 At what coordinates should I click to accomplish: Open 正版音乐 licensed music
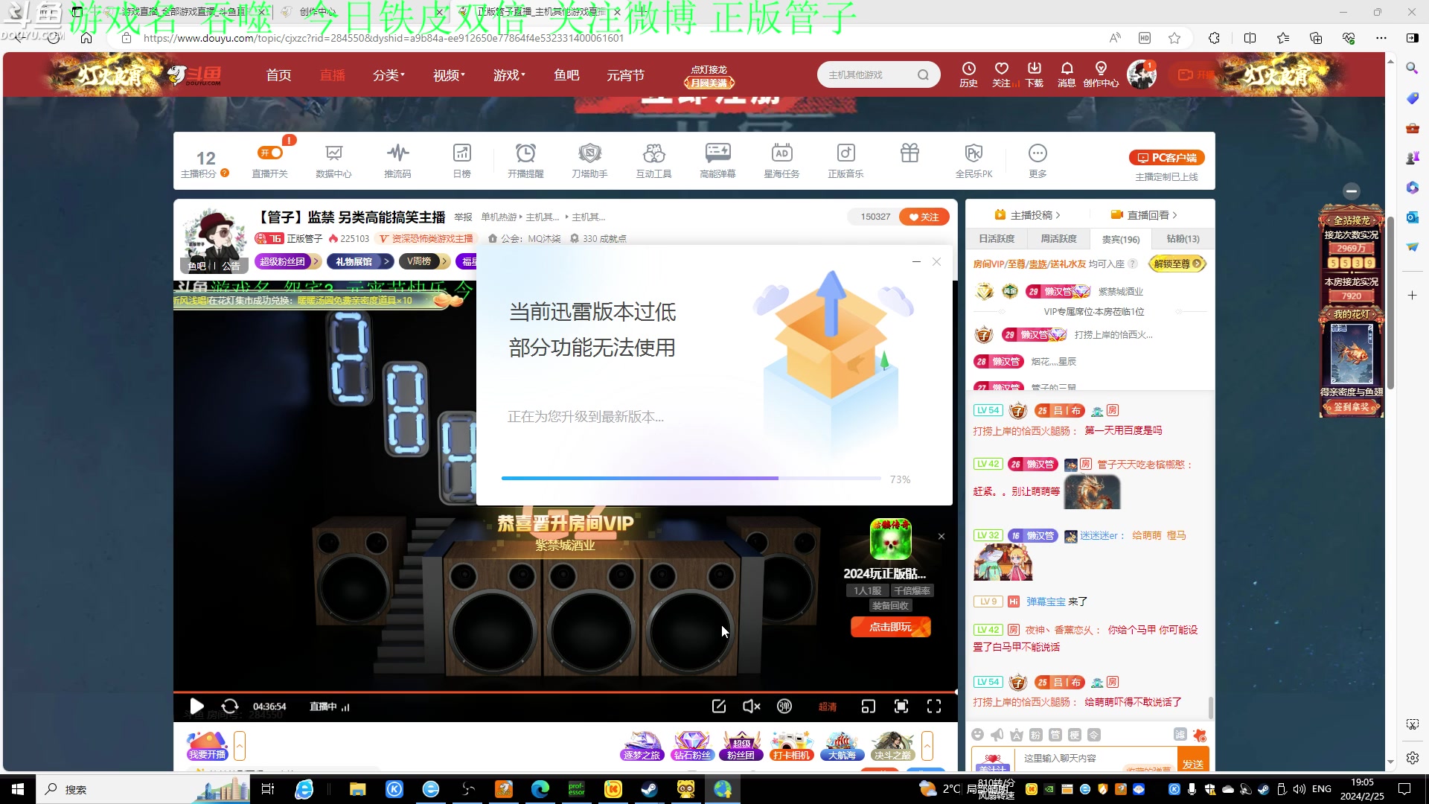(x=845, y=161)
